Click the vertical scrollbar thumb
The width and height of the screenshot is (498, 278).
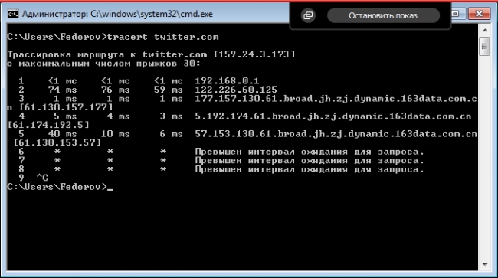click(x=485, y=46)
